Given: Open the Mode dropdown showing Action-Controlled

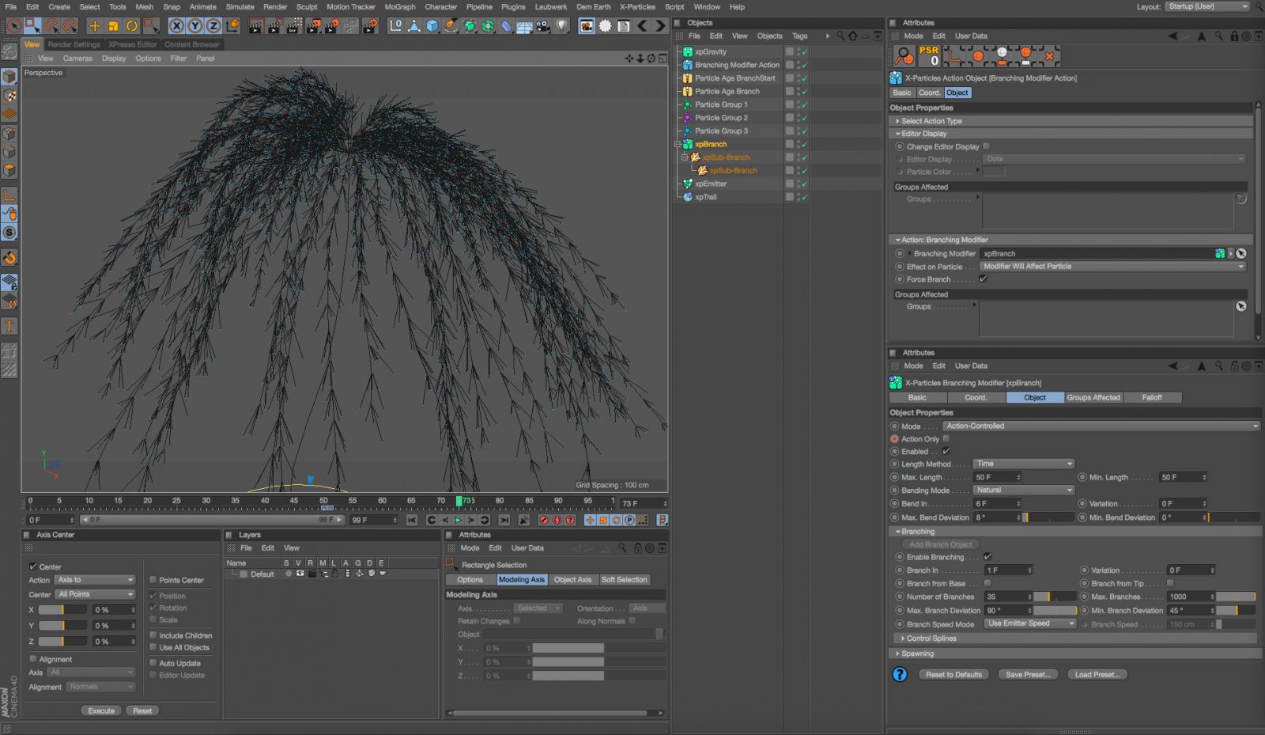Looking at the screenshot, I should pyautogui.click(x=1101, y=426).
